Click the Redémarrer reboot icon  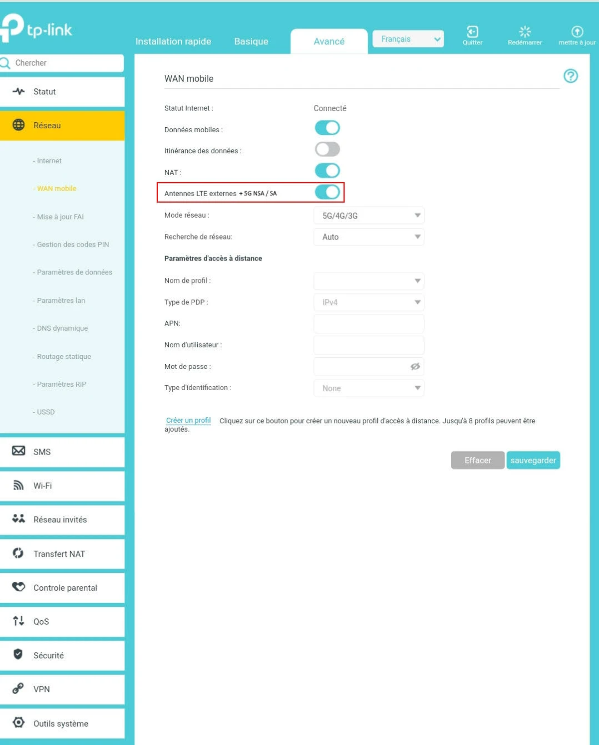[525, 32]
